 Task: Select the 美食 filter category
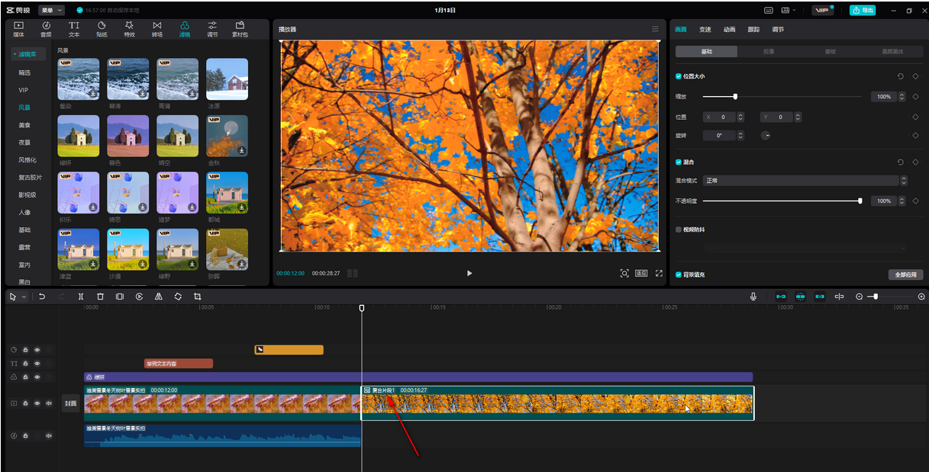pyautogui.click(x=24, y=125)
